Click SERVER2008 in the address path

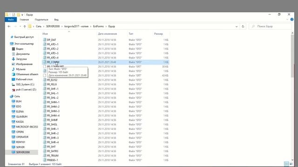click(53, 26)
